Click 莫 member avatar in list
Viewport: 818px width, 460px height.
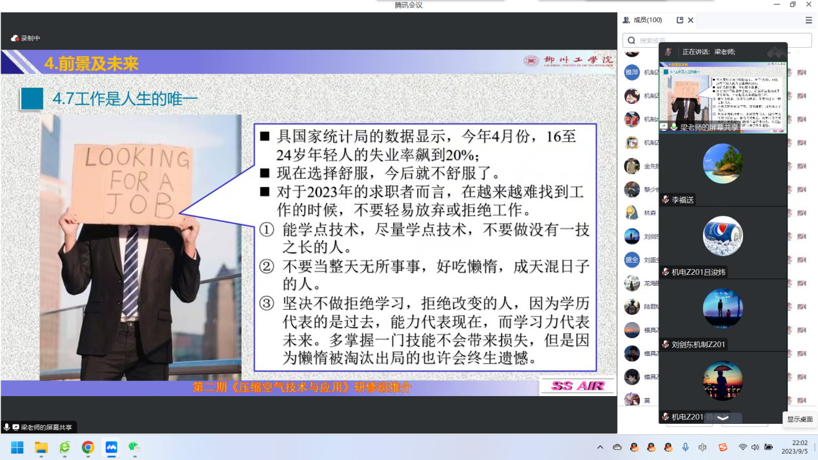632,400
